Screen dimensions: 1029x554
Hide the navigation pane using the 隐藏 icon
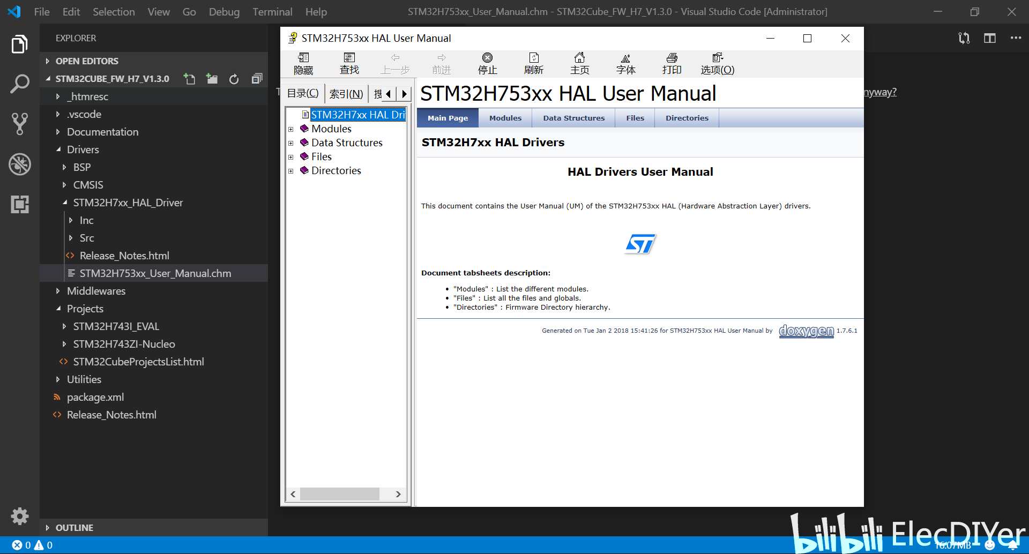303,63
